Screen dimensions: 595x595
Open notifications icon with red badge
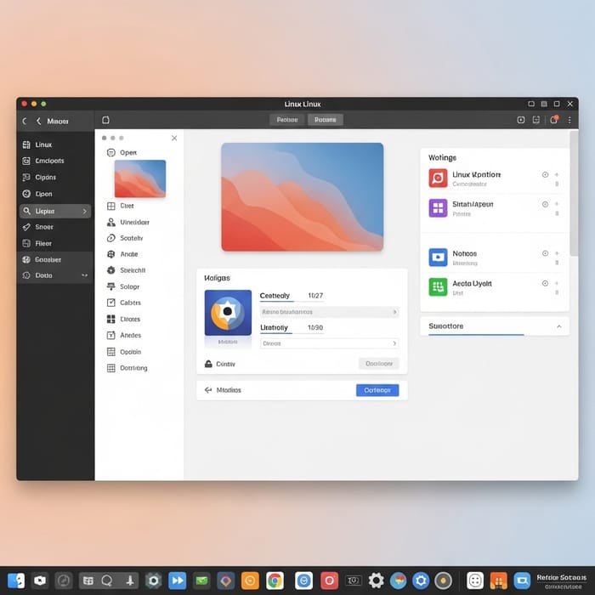pos(553,120)
